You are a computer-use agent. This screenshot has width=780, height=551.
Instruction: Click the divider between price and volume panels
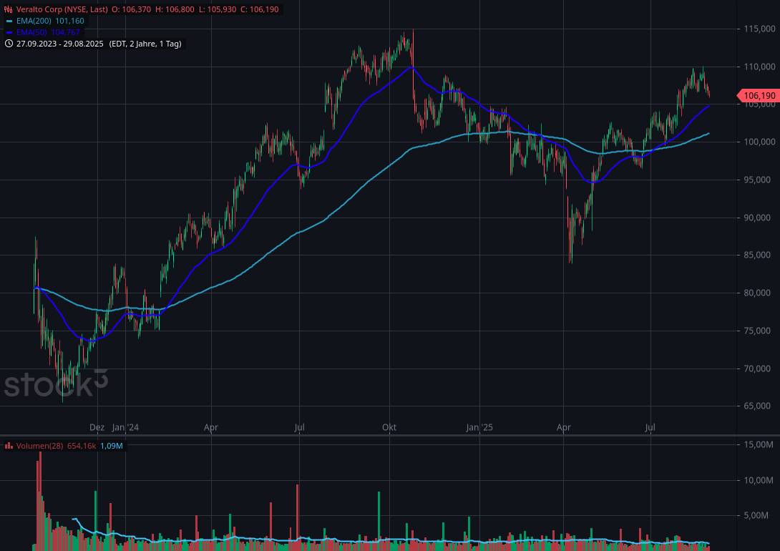[390, 435]
